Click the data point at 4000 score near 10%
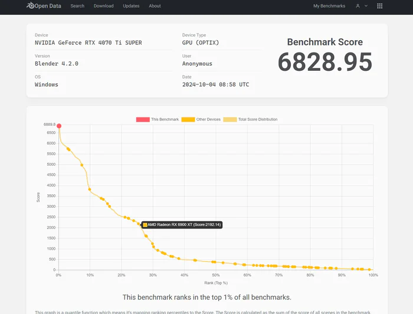413x314 pixels. (90, 189)
